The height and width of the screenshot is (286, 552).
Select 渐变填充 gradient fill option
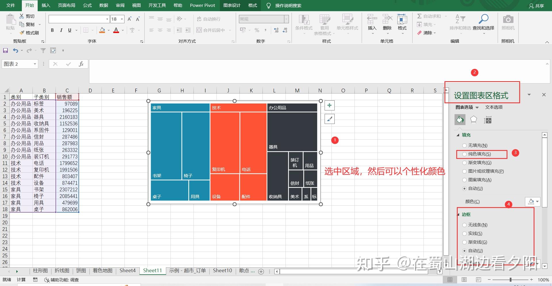click(x=464, y=163)
